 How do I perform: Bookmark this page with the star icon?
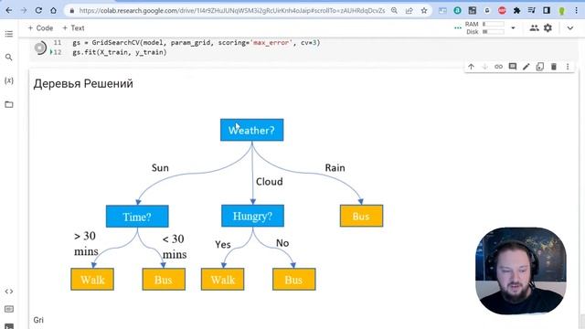[x=424, y=11]
